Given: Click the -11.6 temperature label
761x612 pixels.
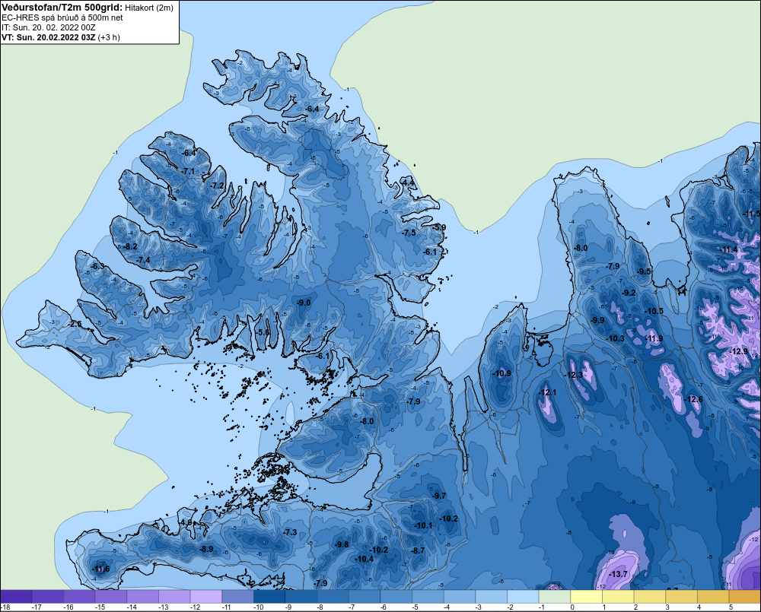Looking at the screenshot, I should point(101,569).
